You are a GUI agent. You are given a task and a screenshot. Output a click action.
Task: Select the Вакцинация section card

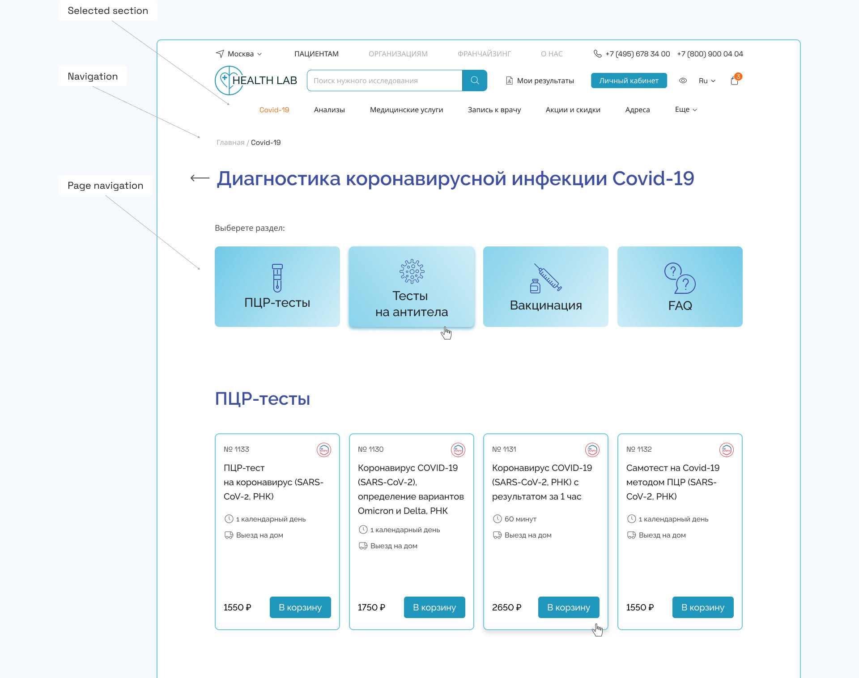coord(545,287)
